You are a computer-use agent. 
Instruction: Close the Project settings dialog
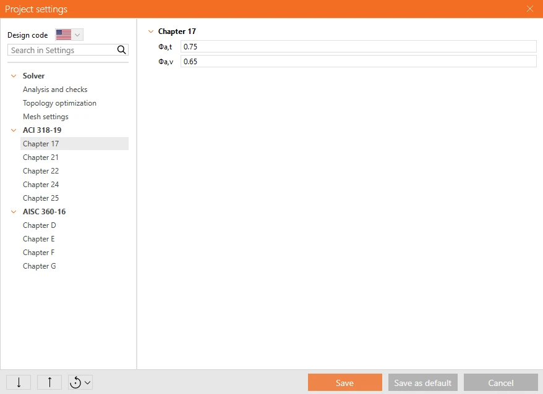pyautogui.click(x=530, y=9)
